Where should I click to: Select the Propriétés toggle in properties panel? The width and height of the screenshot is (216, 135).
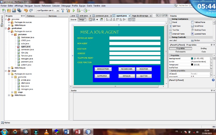click(180, 48)
